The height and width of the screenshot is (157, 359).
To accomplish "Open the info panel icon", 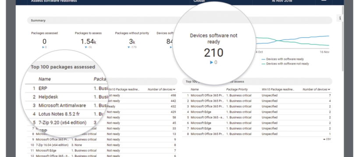I will click(340, 18).
